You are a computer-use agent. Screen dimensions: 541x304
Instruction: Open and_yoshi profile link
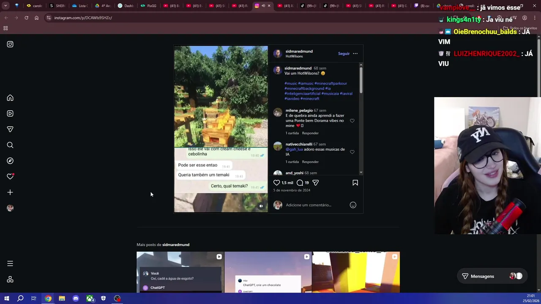click(294, 173)
